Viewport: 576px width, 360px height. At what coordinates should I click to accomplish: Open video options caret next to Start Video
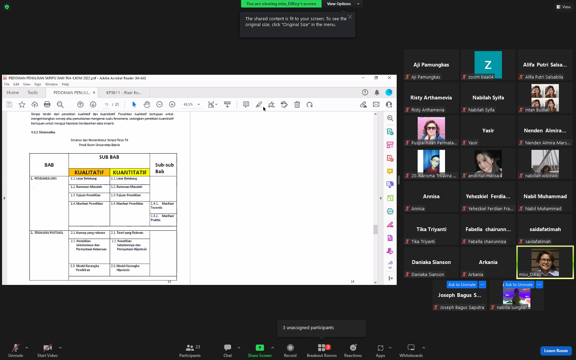tap(60, 348)
